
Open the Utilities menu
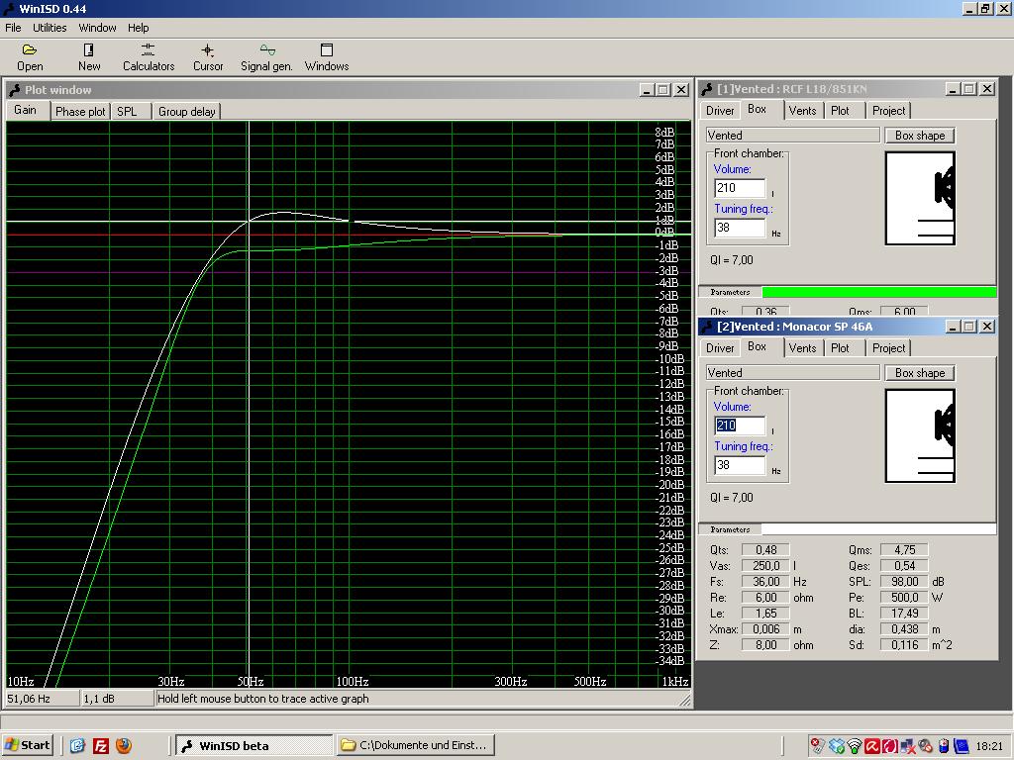click(x=50, y=28)
